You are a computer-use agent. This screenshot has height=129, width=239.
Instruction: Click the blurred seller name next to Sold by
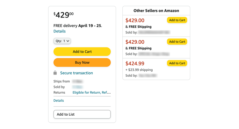click(77, 87)
